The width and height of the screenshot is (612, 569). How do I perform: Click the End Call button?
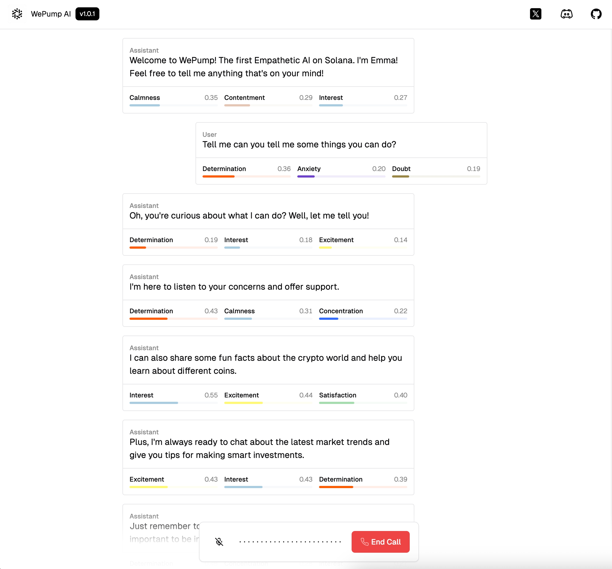380,542
